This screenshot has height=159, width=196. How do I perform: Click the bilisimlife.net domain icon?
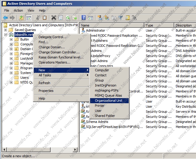[11, 35]
